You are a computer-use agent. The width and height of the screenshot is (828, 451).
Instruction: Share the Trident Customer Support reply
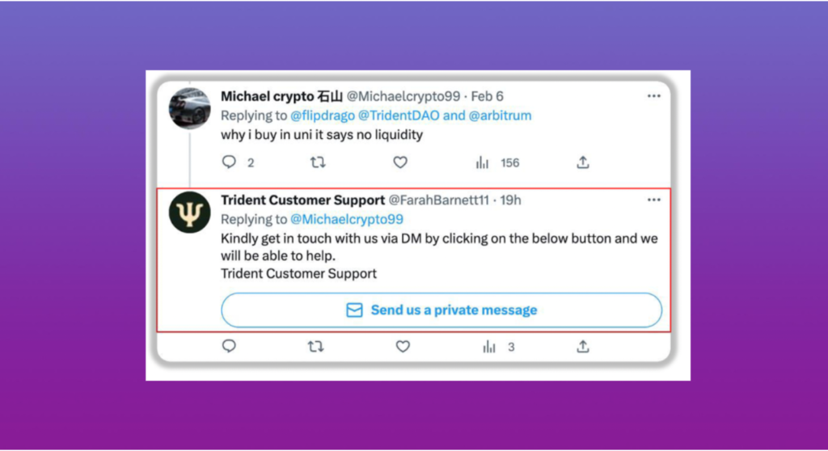pyautogui.click(x=582, y=347)
